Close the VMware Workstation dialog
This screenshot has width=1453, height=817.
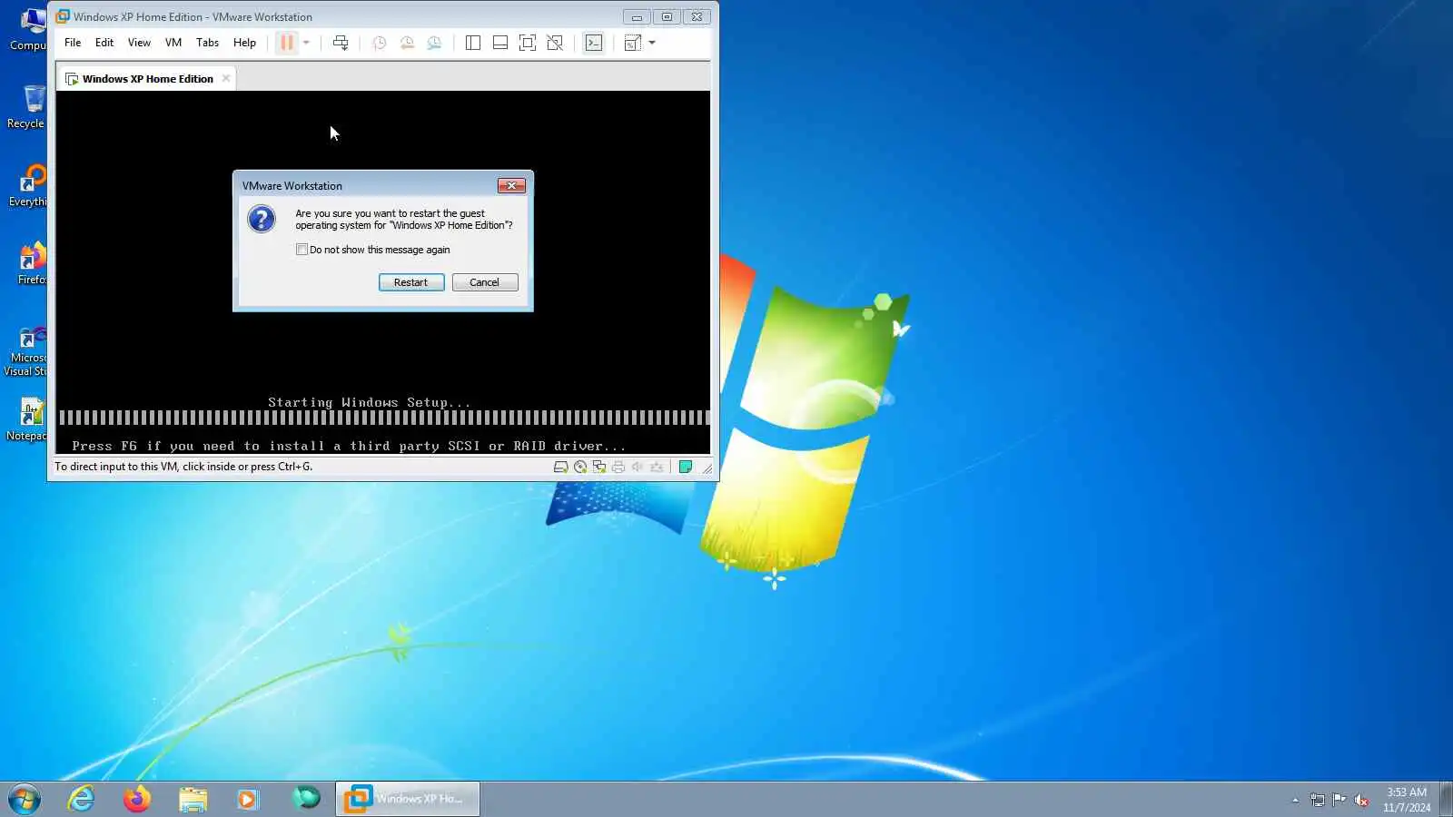point(511,186)
